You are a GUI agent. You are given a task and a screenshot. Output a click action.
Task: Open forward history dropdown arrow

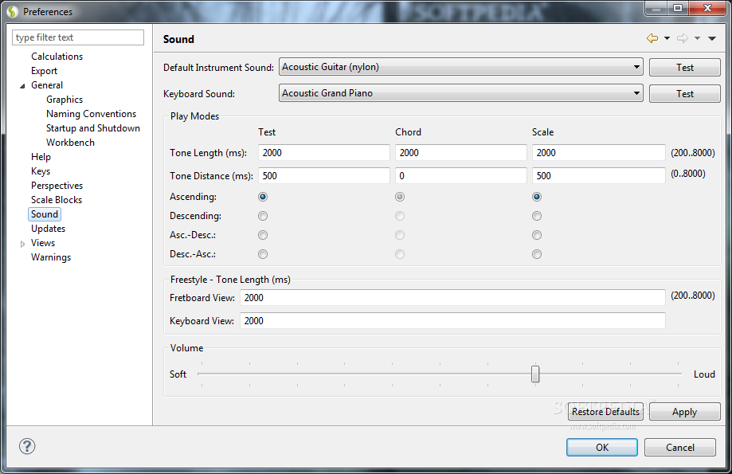(x=697, y=38)
